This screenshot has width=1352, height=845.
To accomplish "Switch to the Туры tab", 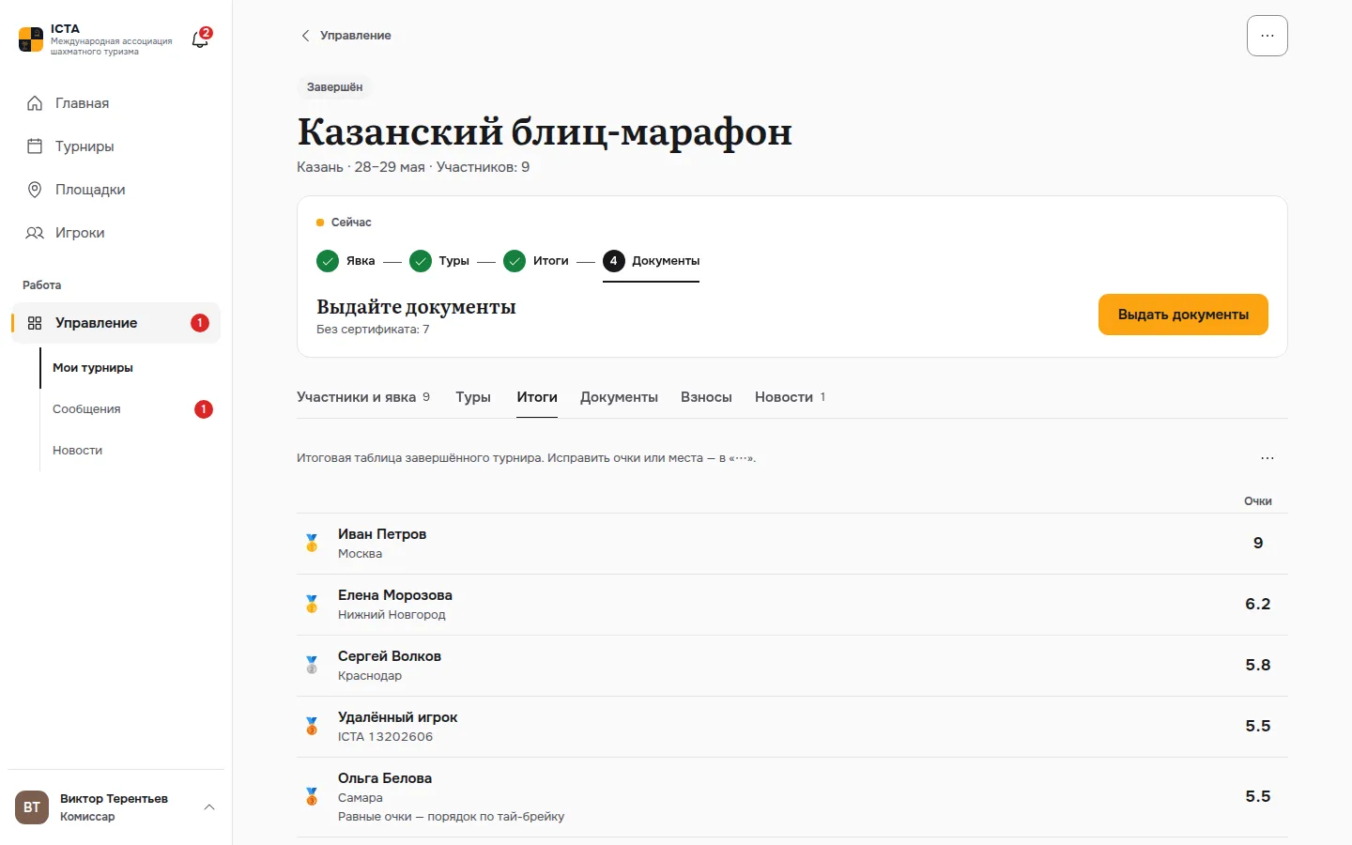I will pyautogui.click(x=473, y=397).
